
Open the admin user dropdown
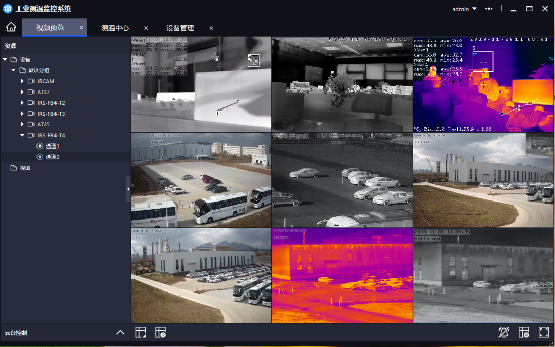[464, 9]
